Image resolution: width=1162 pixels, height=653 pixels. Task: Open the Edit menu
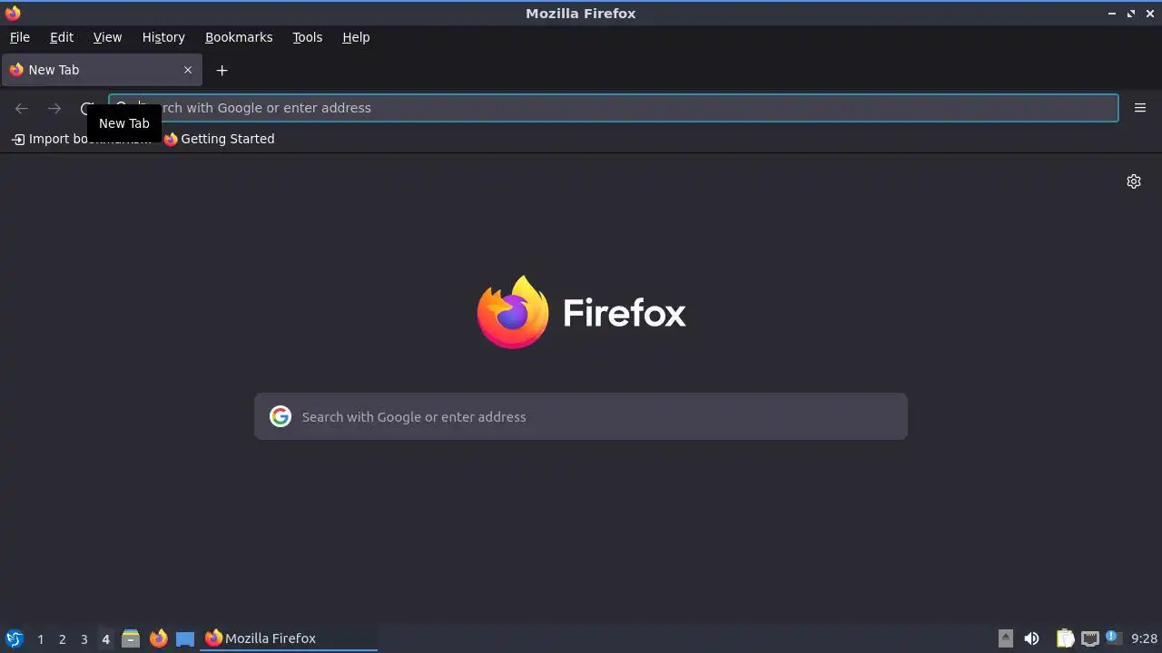pyautogui.click(x=62, y=37)
